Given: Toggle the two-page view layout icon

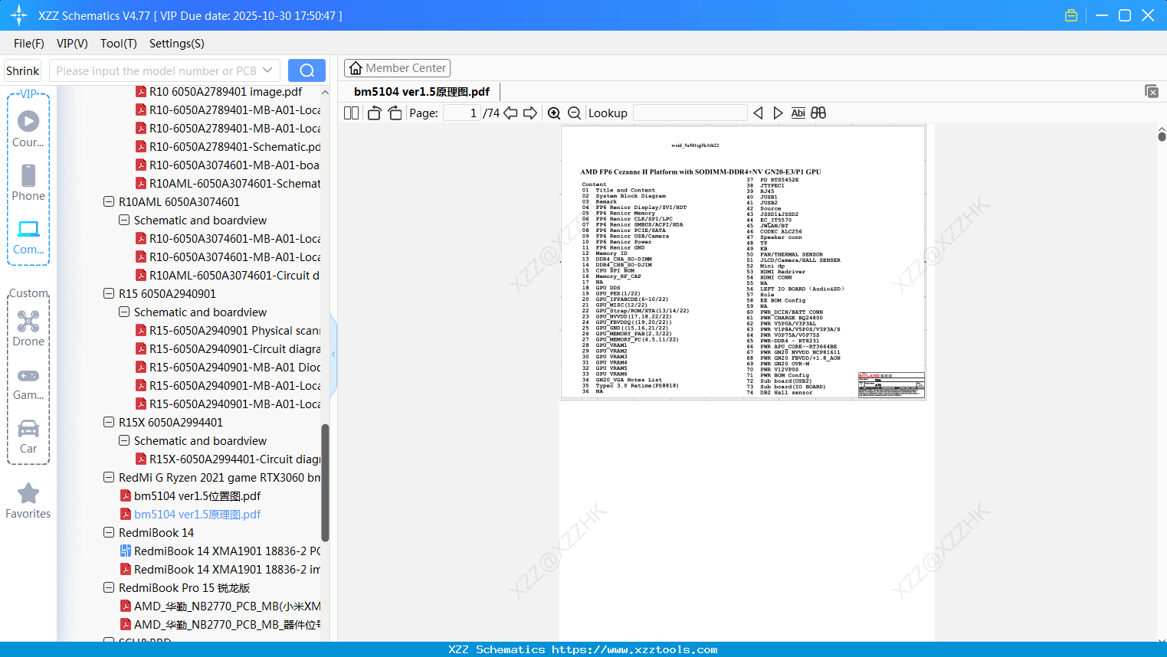Looking at the screenshot, I should 352,113.
